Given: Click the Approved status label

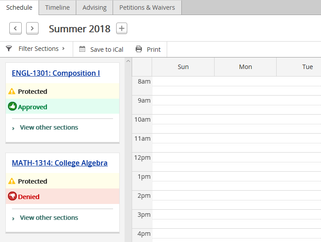Looking at the screenshot, I should coord(32,107).
